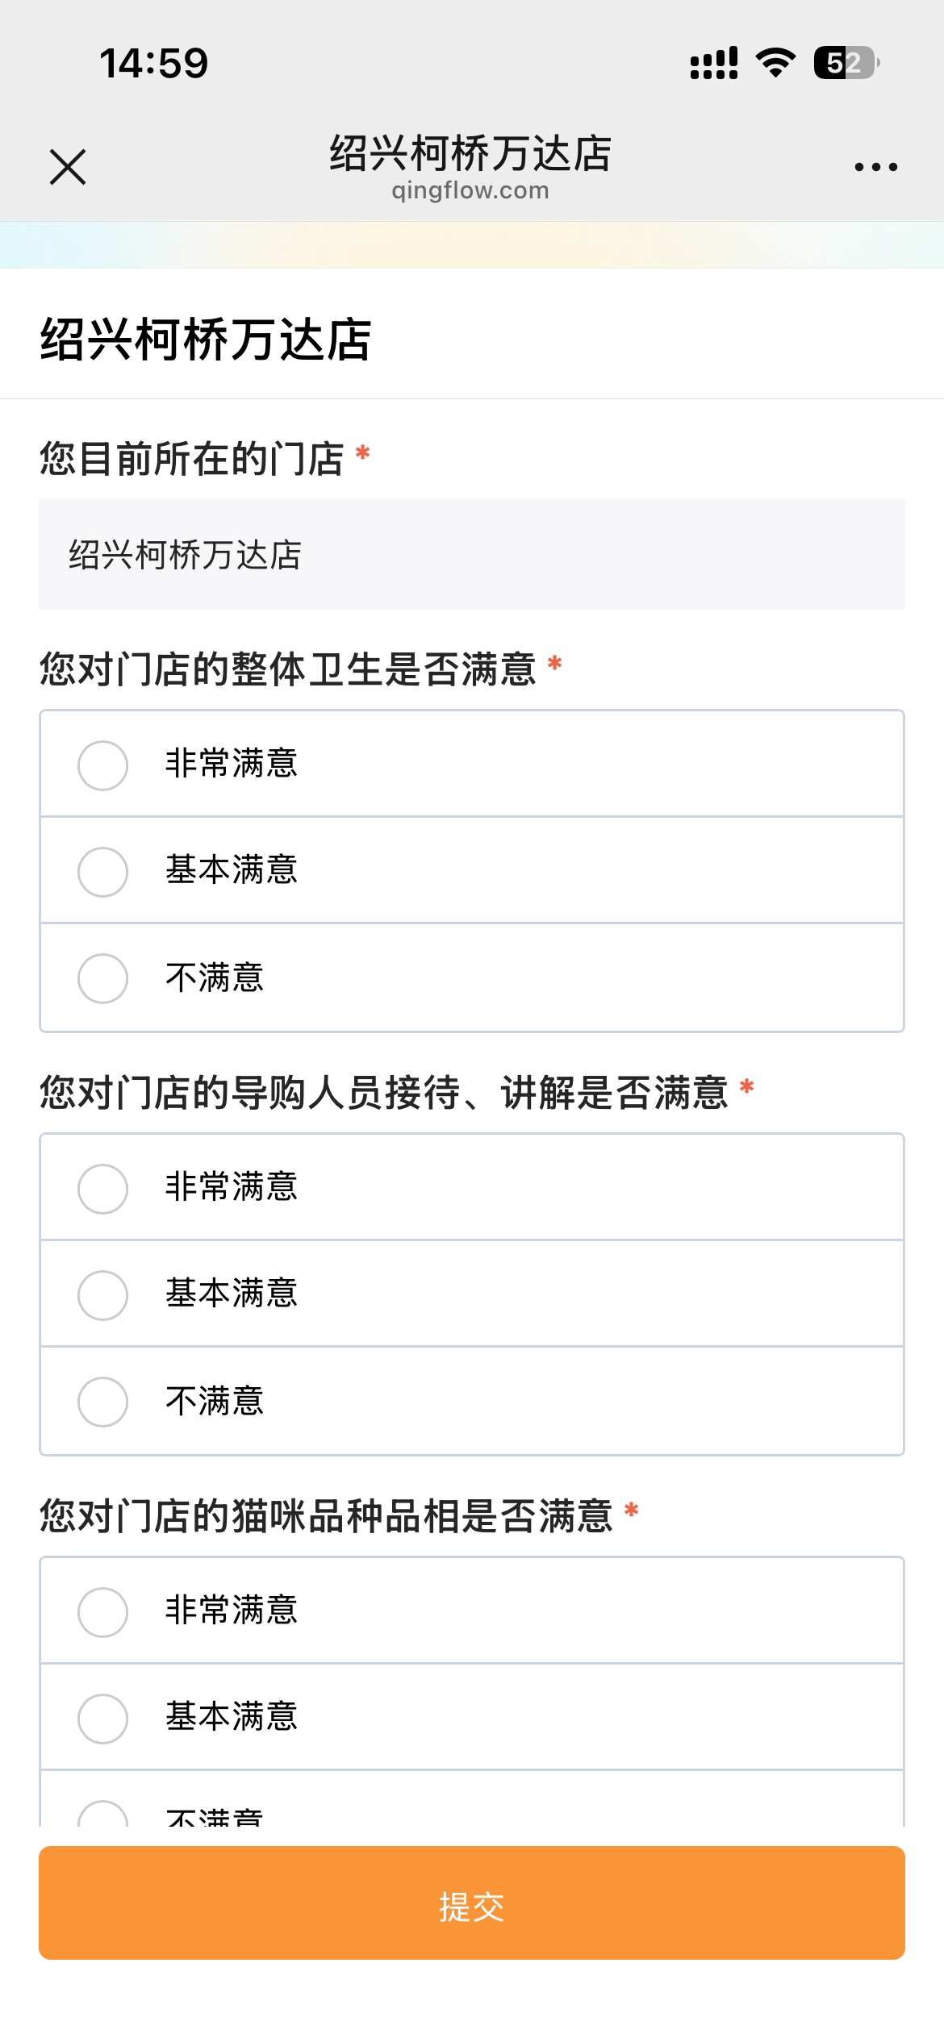The width and height of the screenshot is (944, 2042).
Task: Choose 不满意 for shopping guide reception
Action: [103, 1401]
